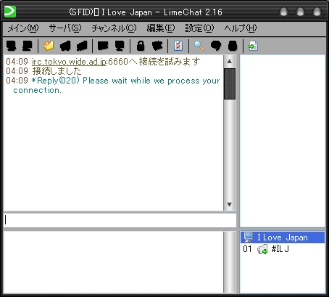The image size is (329, 297).
Task: Open the 設定(O) menu
Action: pyautogui.click(x=199, y=28)
